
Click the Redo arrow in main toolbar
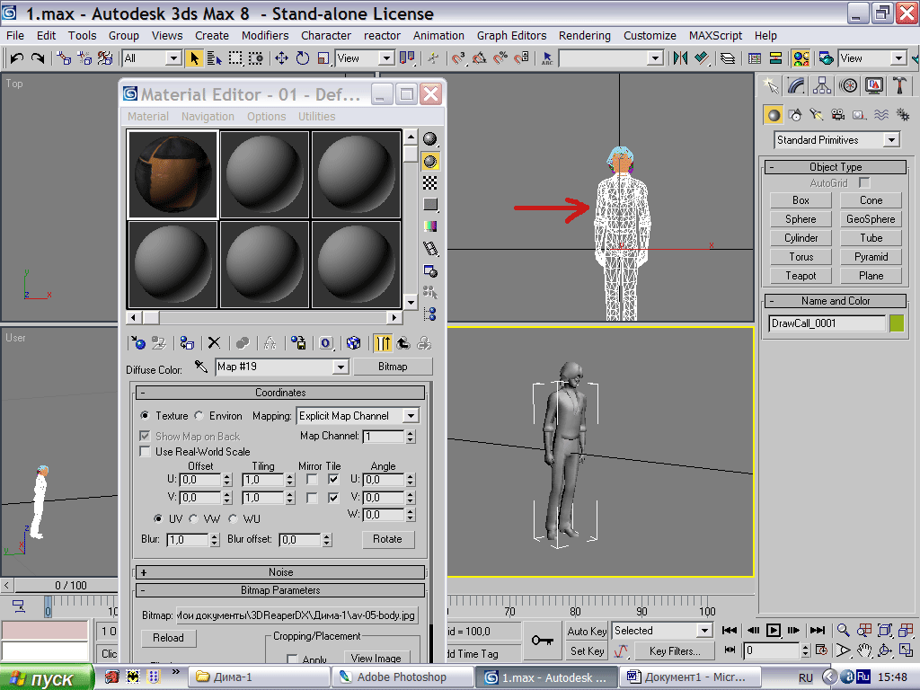(38, 58)
